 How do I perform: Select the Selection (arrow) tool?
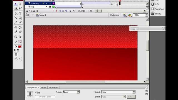[16, 4]
